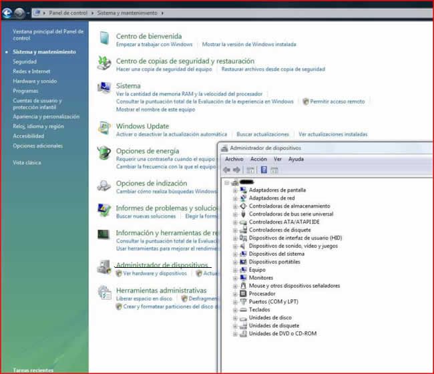Click the Monitores device icon
Image resolution: width=434 pixels, height=374 pixels.
pos(243,278)
